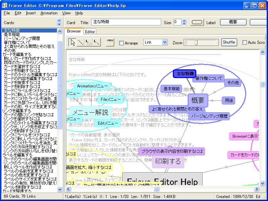
Task: Increase the card Size with up arrow
Action: click(184, 20)
